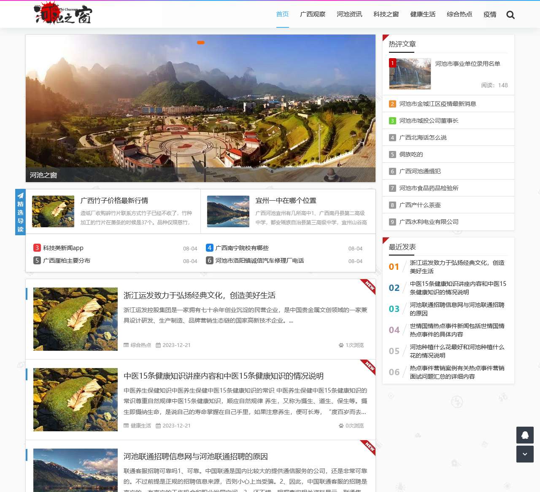
Task: Open thumbnail of 广西竹子价格最新行情
Action: point(53,211)
